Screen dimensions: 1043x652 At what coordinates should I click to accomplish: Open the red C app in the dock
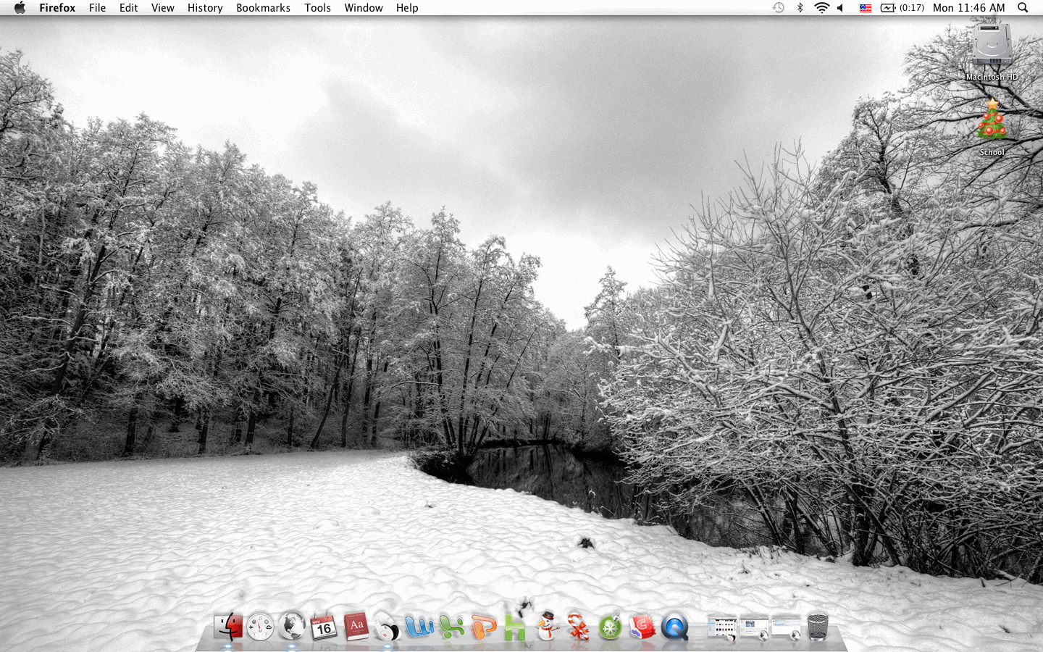[642, 627]
